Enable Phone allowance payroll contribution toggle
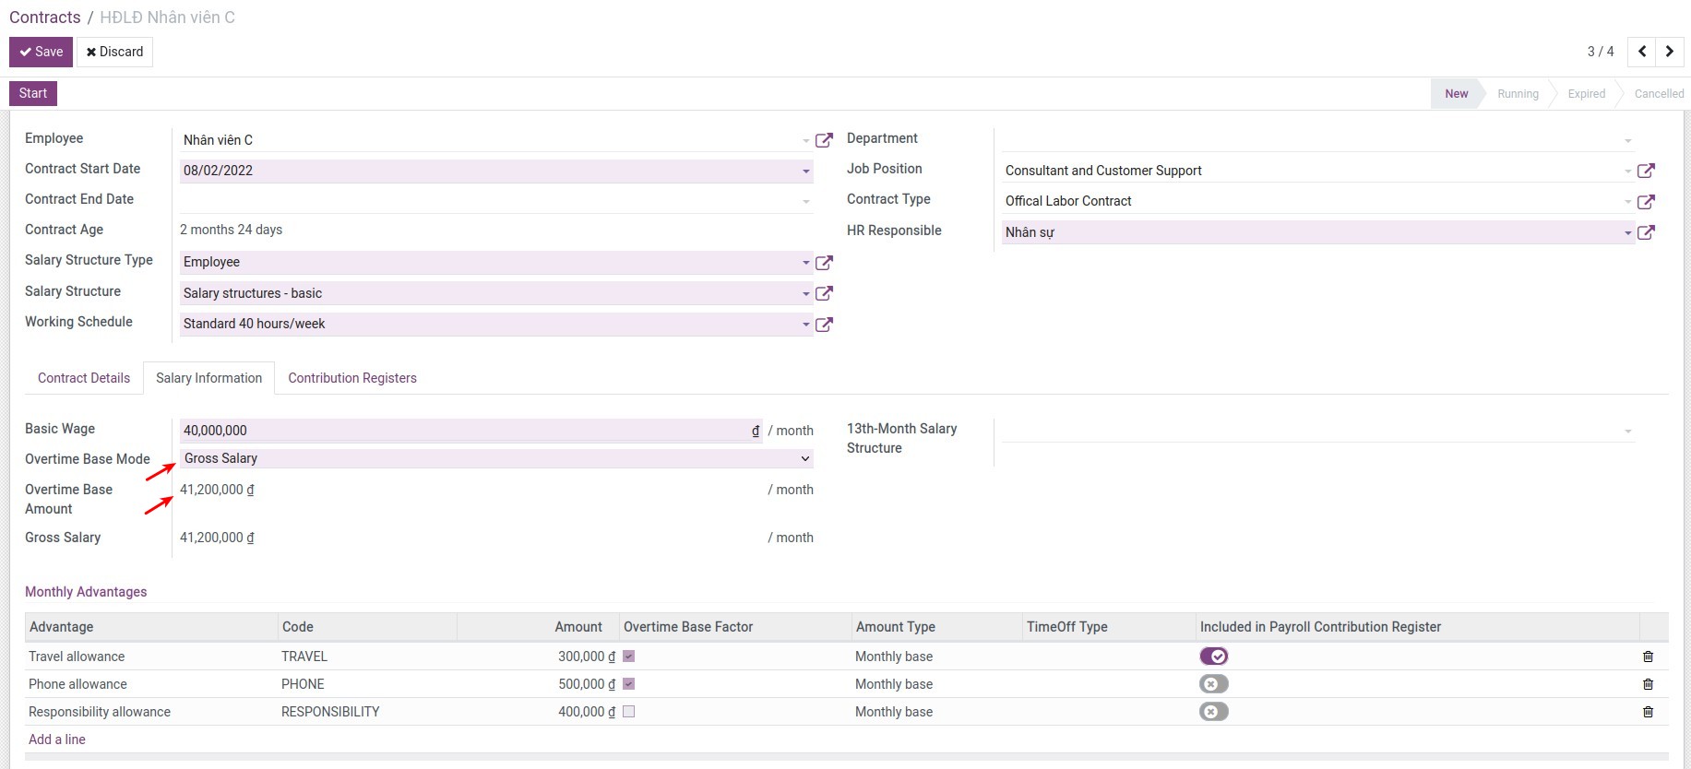This screenshot has height=769, width=1691. [1213, 684]
